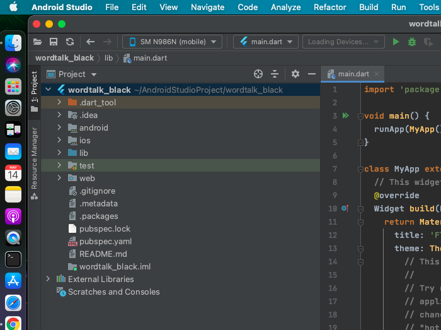Open Podcasts from the dock
This screenshot has height=330, width=441.
pyautogui.click(x=13, y=216)
